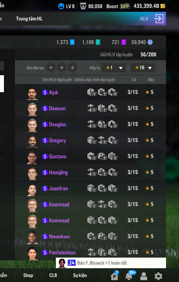Select the Gustavo trainer row
Screen dimensions: 179x282
tap(90, 156)
